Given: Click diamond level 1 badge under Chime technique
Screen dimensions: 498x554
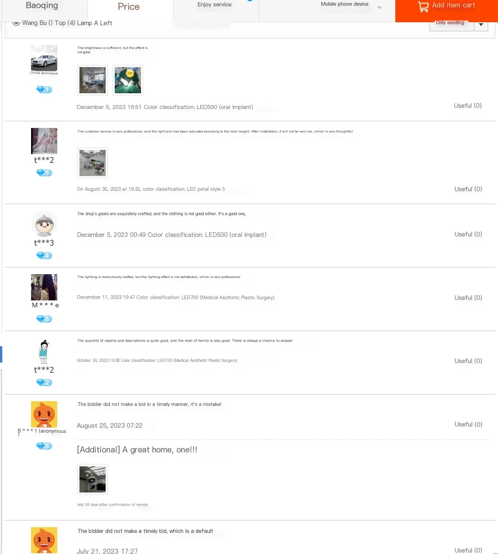Looking at the screenshot, I should point(44,90).
